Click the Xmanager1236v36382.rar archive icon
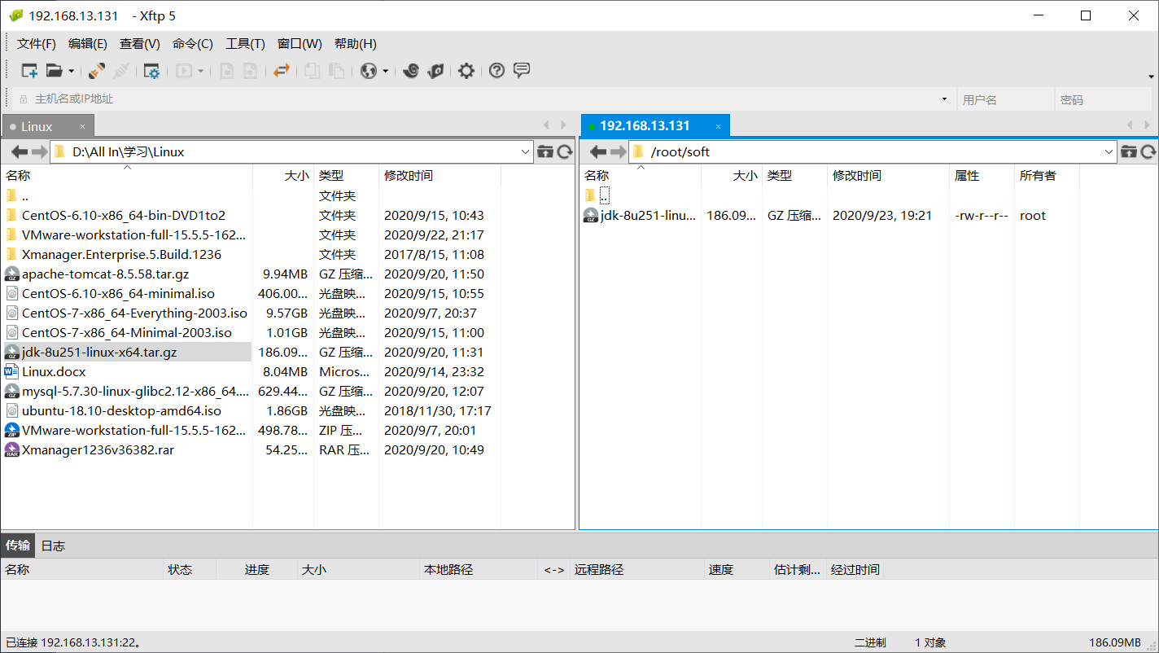Image resolution: width=1159 pixels, height=653 pixels. (11, 450)
